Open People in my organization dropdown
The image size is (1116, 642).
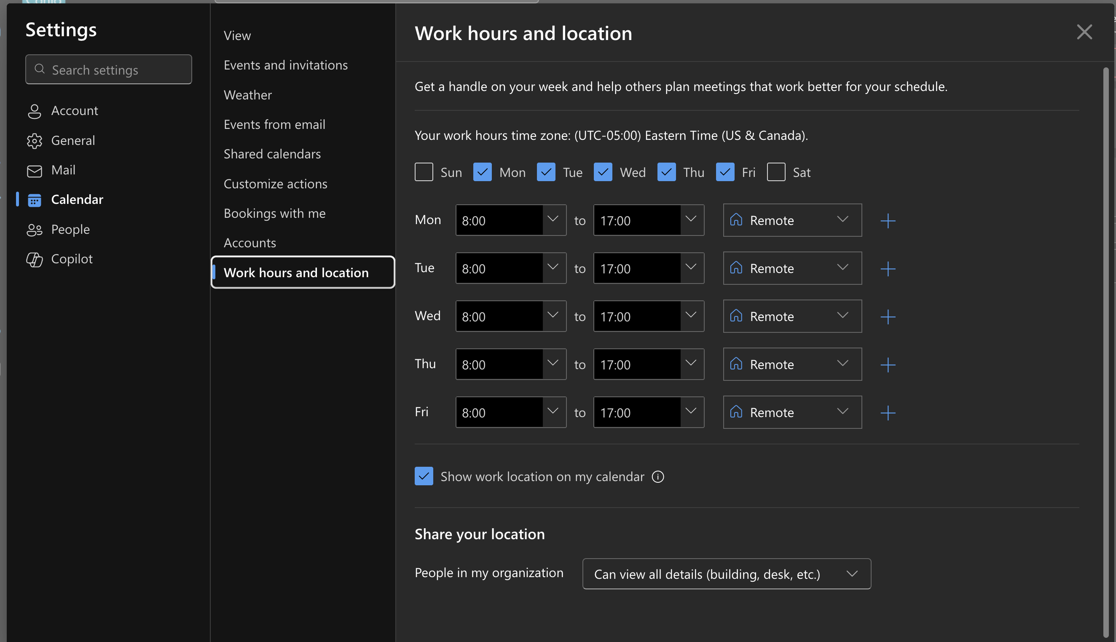pyautogui.click(x=727, y=574)
